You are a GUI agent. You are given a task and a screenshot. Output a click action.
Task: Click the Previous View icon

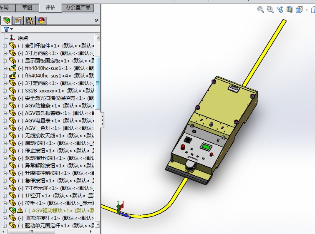[x=280, y=10]
